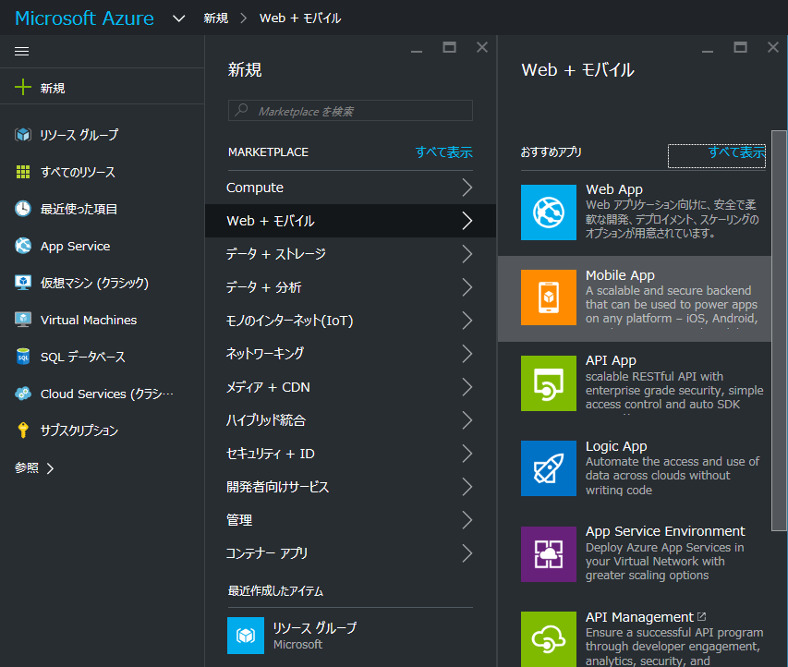Image resolution: width=788 pixels, height=667 pixels.
Task: Expand the ネットワーキング arrow
Action: click(467, 353)
